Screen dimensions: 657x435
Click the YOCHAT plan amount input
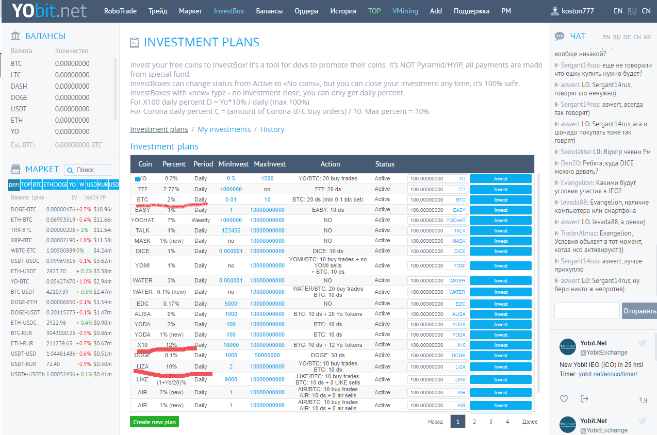coord(437,220)
